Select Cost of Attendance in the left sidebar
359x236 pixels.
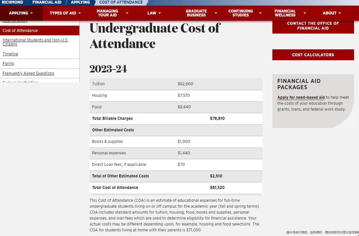click(20, 31)
